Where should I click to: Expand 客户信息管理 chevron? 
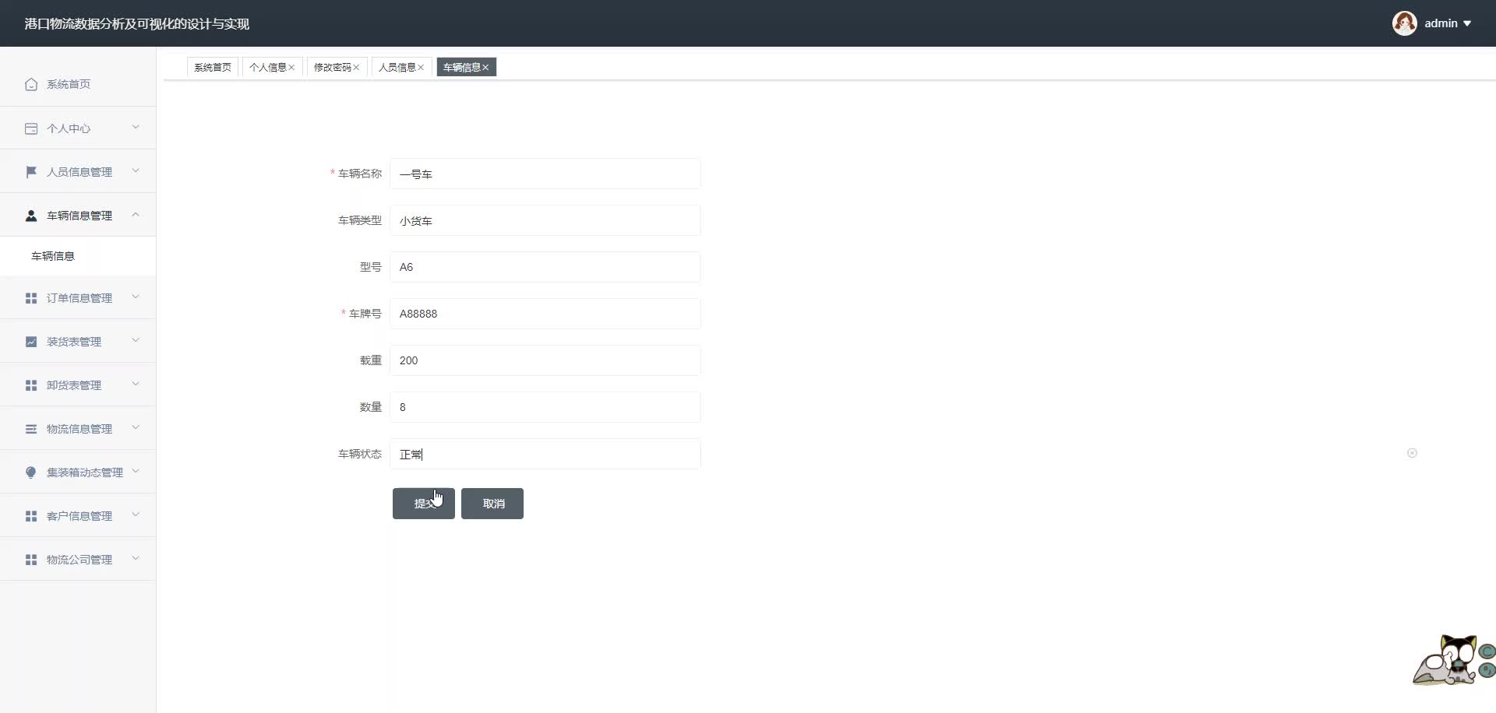point(136,515)
